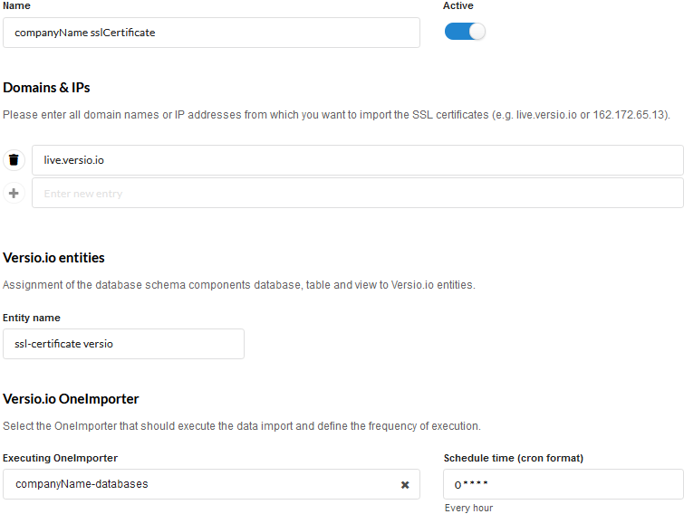Click the domain names instruction text

tap(336, 115)
